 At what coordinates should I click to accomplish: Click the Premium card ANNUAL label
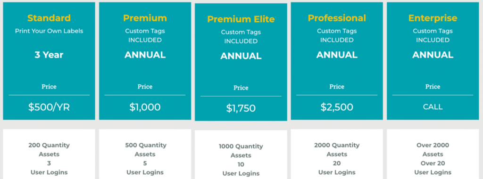coord(145,55)
